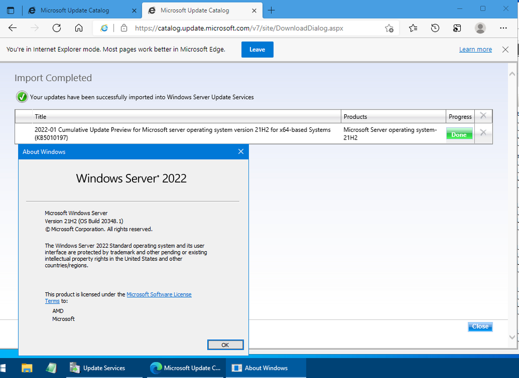The width and height of the screenshot is (519, 378).
Task: Close the first Microsoft Update Catalog tab
Action: [x=134, y=10]
